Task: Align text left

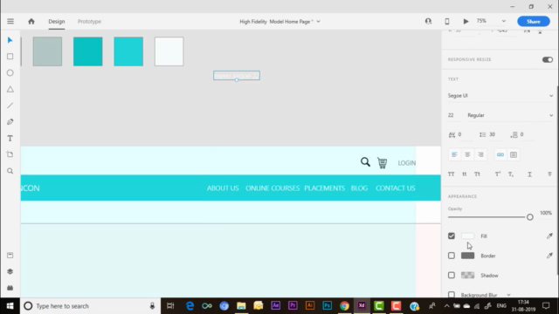Action: [x=454, y=154]
